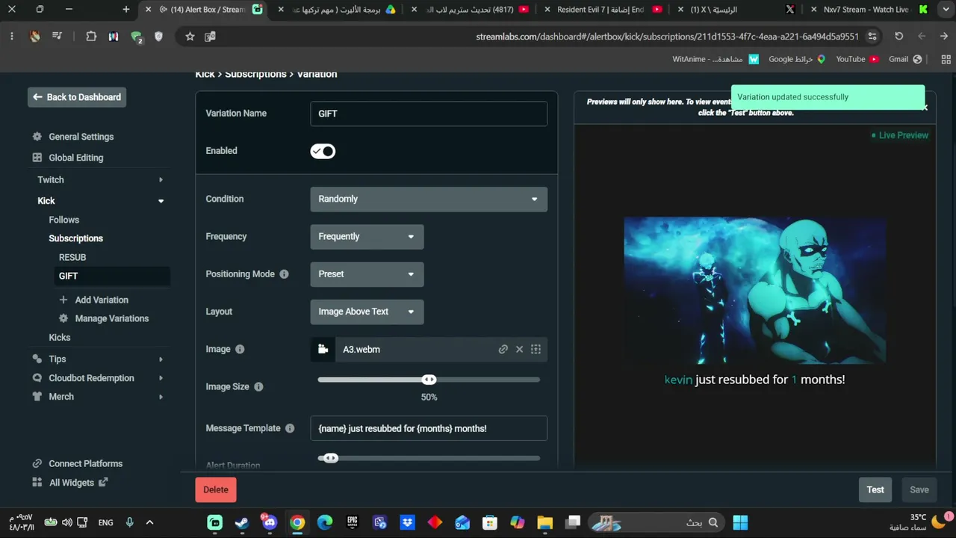Viewport: 956px width, 538px height.
Task: Open the All Widgets link
Action: point(72,483)
